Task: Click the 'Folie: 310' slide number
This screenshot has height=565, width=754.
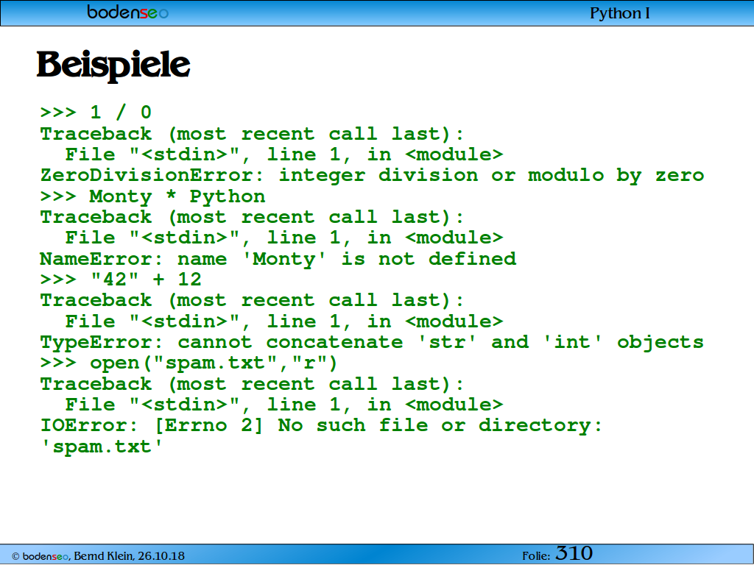Action: pos(557,554)
